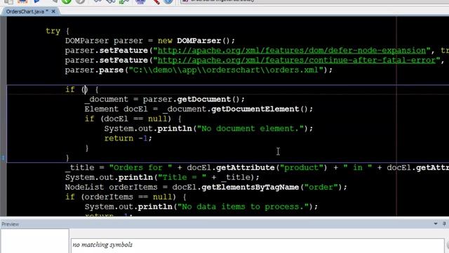
Task: Click the "Orders for " string literal
Action: pos(140,167)
